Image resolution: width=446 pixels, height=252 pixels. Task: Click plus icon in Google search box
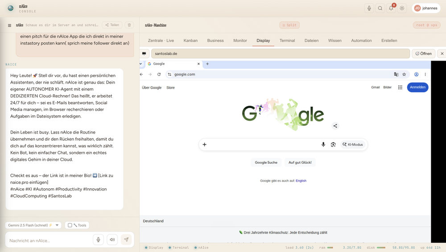click(204, 145)
